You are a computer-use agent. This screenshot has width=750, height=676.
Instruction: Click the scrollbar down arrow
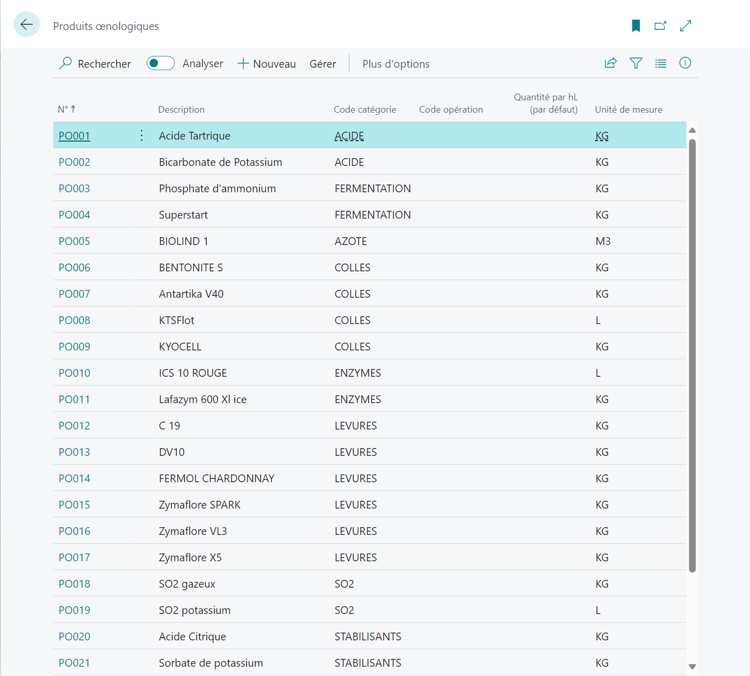pyautogui.click(x=693, y=666)
